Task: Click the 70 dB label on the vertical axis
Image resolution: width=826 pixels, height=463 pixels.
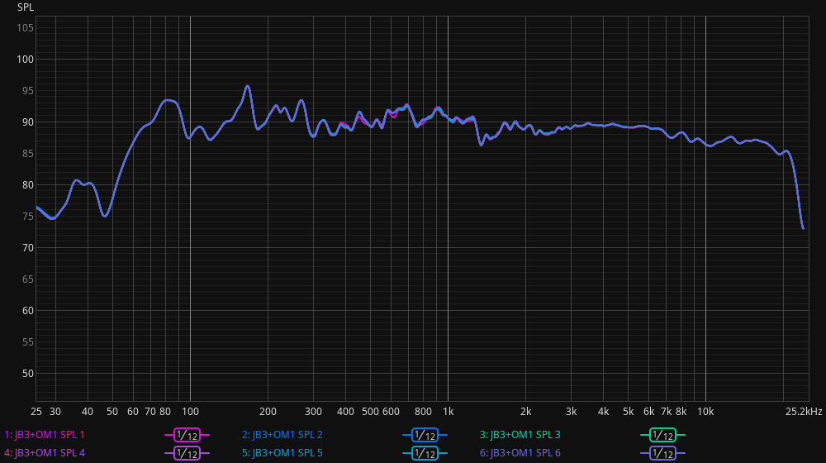Action: [x=28, y=248]
